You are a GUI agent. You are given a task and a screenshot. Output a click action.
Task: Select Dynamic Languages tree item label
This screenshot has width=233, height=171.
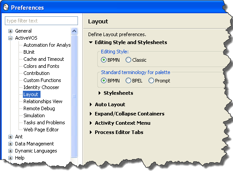click(36, 151)
